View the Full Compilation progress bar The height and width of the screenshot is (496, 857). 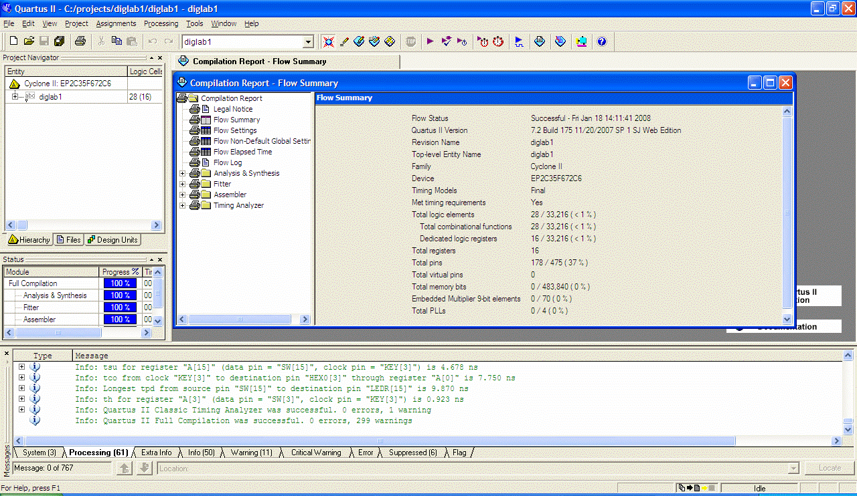coord(119,283)
